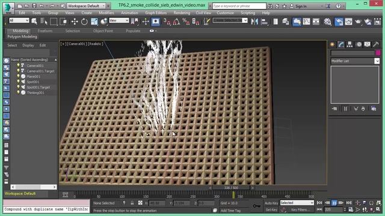
Task: Open the Display command panel tab
Action: (x=367, y=44)
